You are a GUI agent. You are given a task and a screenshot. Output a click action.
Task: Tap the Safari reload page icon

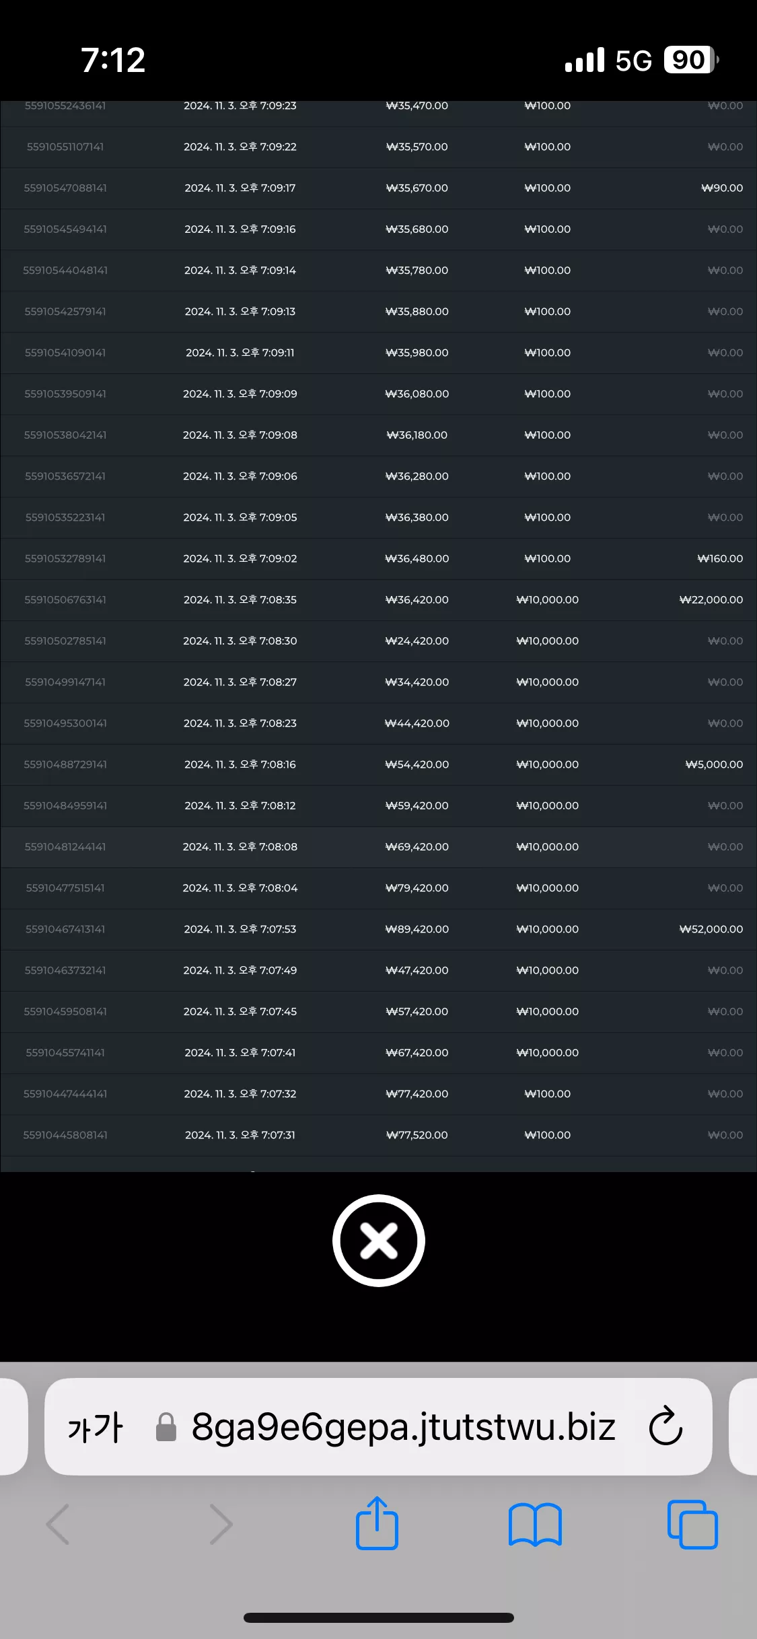coord(665,1426)
